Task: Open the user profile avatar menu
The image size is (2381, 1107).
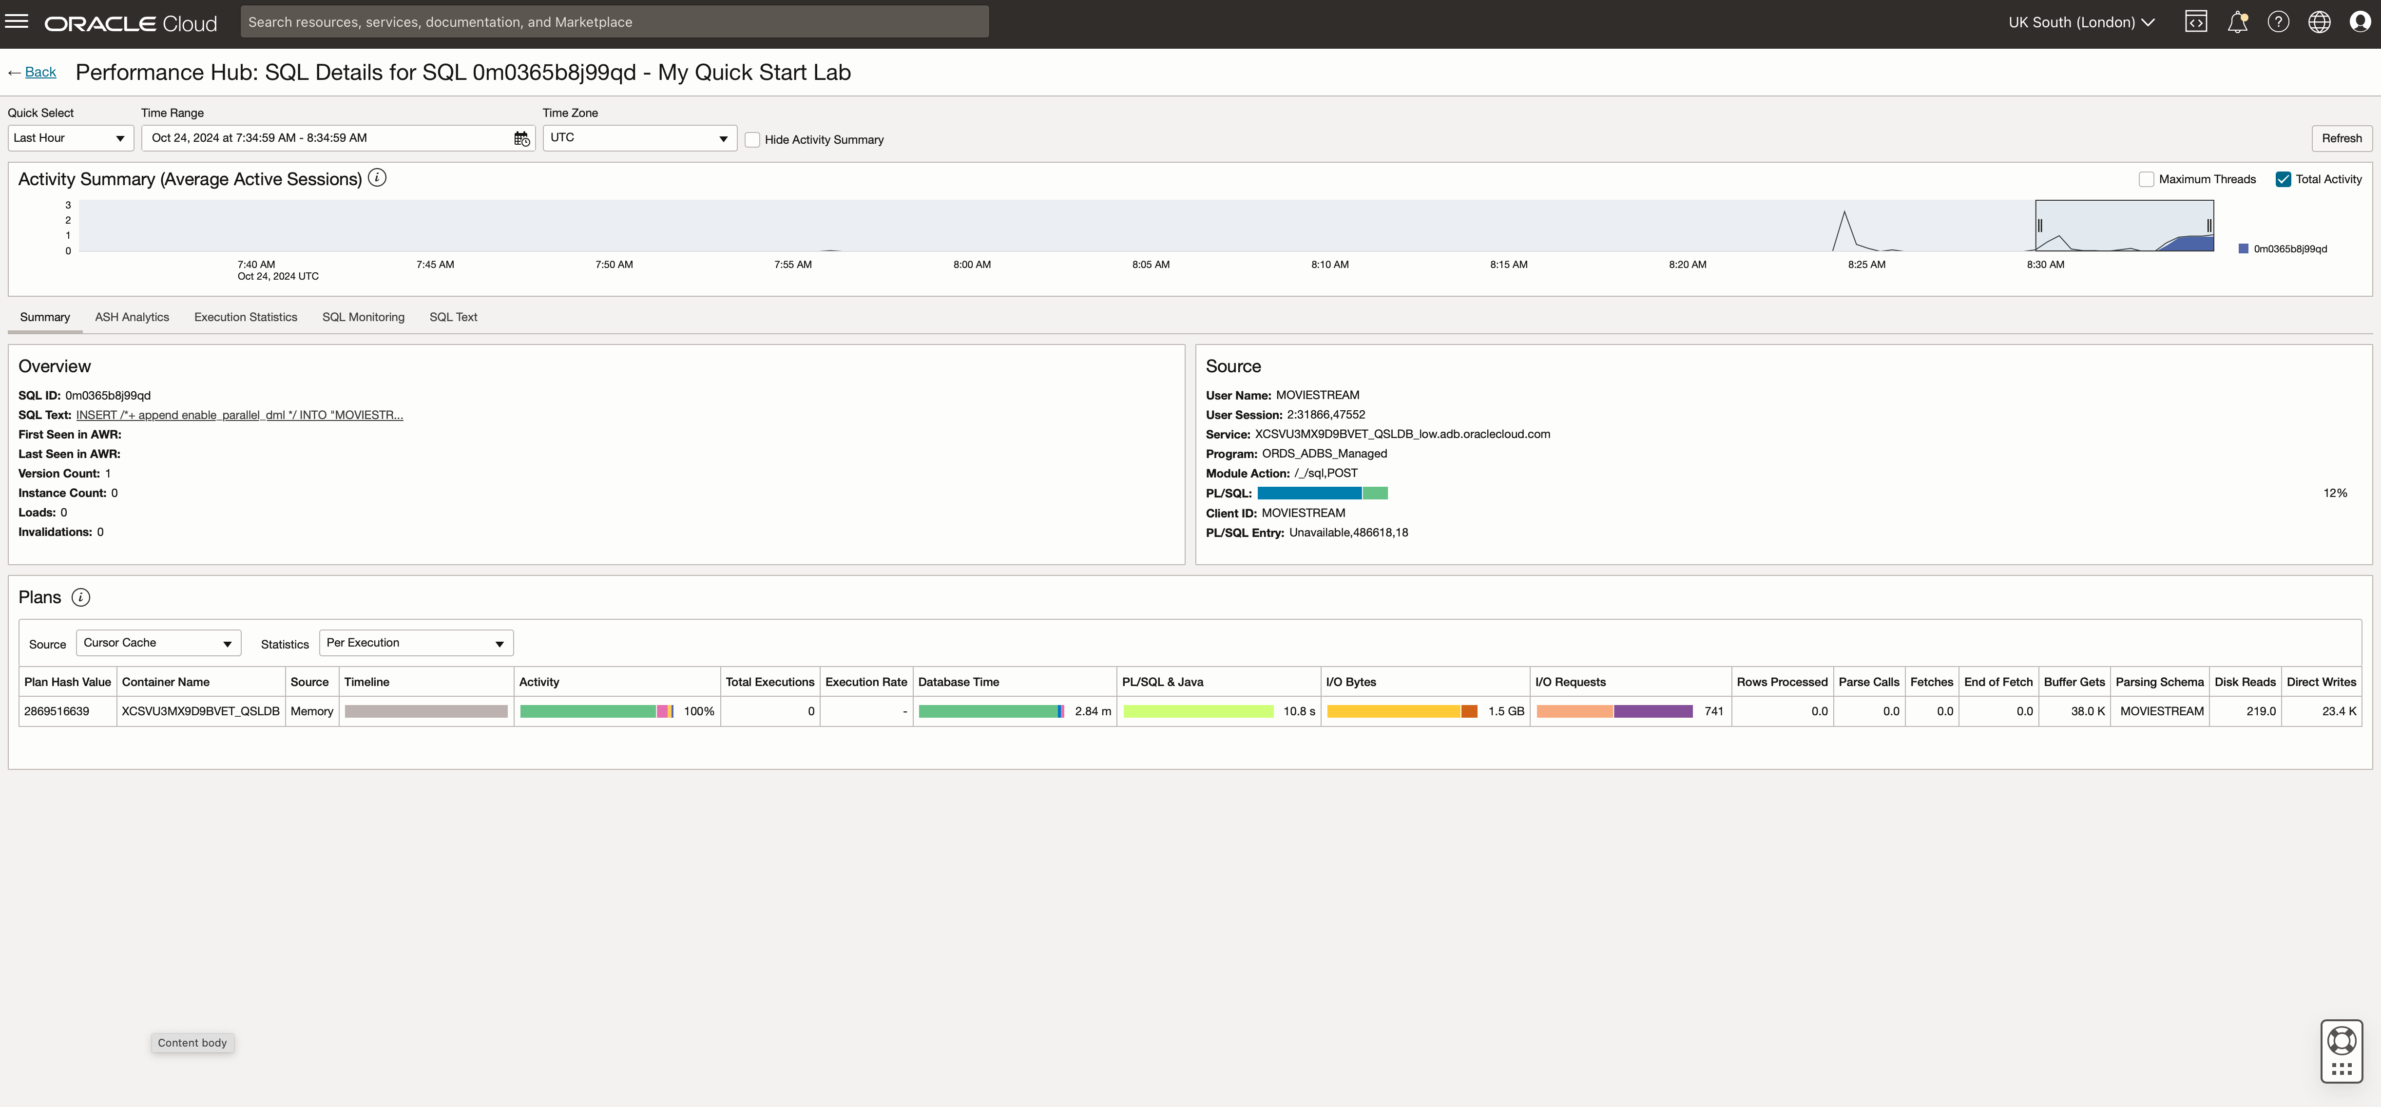Action: click(x=2360, y=22)
